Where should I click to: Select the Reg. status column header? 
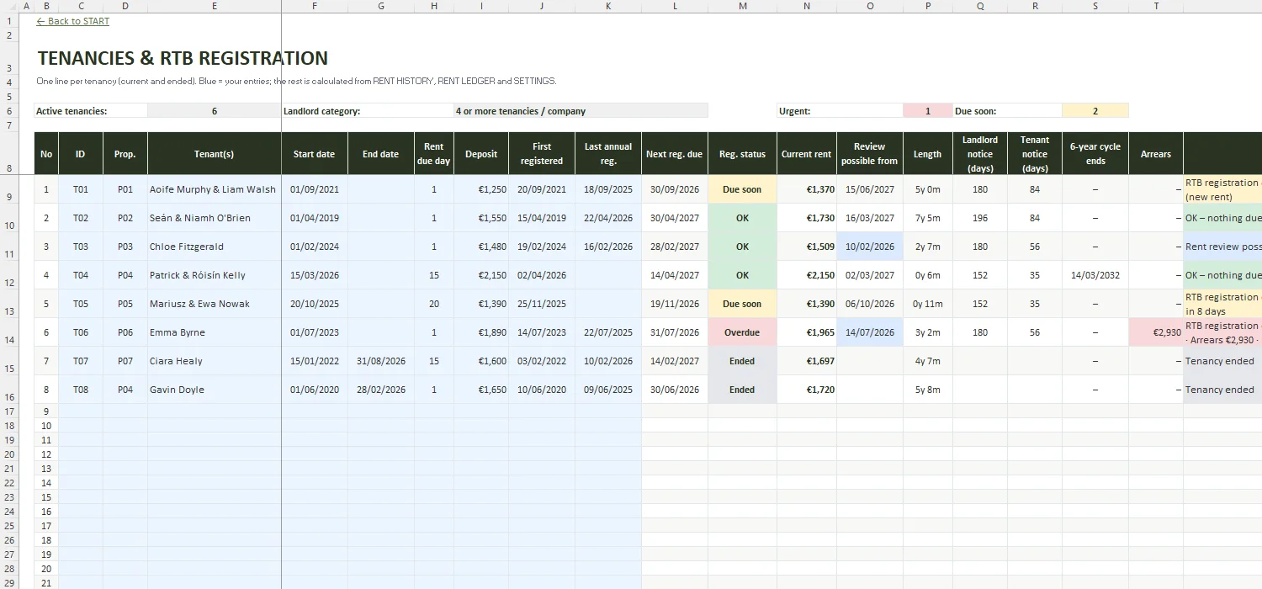coord(742,154)
